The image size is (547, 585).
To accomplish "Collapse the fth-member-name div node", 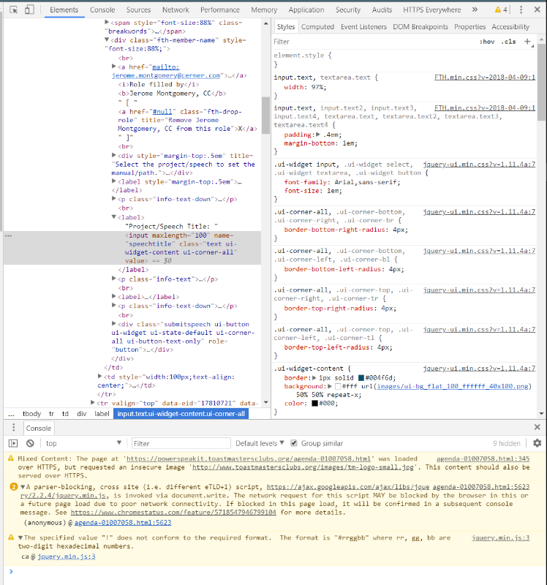I will [107, 39].
